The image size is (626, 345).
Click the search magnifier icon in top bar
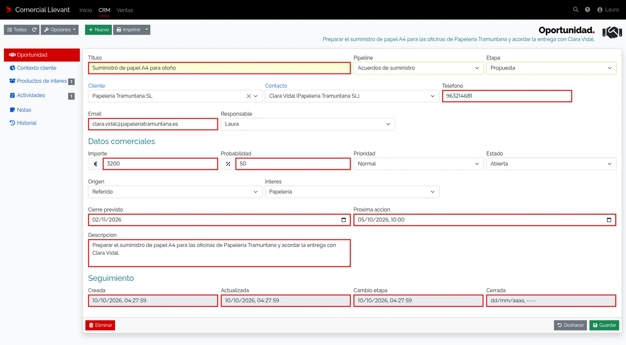coord(576,10)
